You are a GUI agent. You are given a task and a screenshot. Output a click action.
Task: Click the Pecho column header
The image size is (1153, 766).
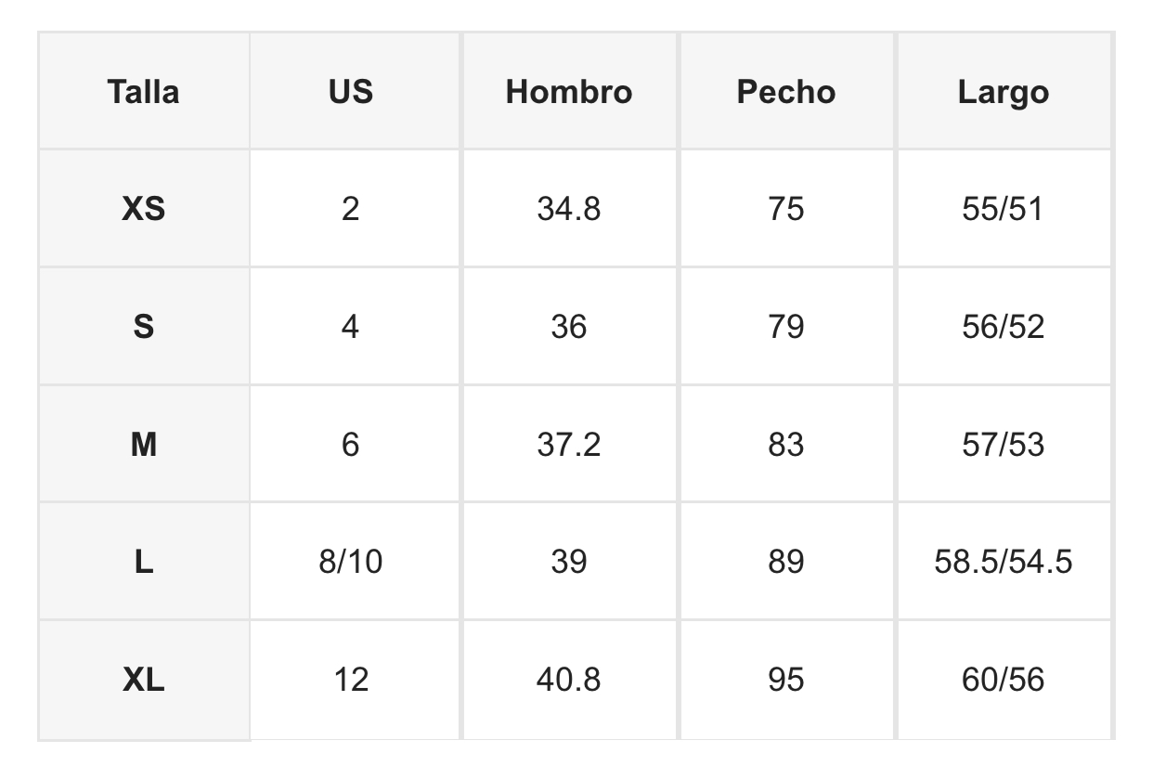(785, 92)
